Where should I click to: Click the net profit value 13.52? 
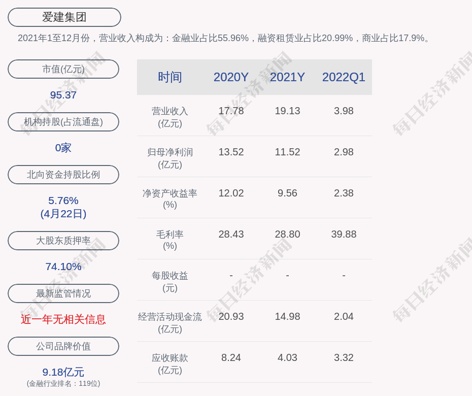231,152
